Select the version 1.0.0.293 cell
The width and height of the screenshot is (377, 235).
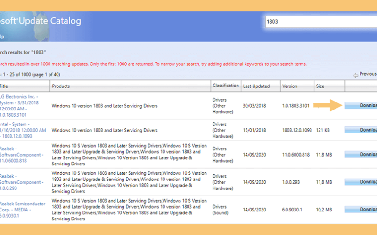(x=291, y=182)
